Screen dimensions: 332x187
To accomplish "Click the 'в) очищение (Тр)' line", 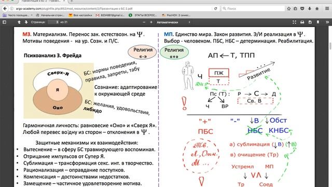I will pyautogui.click(x=254, y=155).
